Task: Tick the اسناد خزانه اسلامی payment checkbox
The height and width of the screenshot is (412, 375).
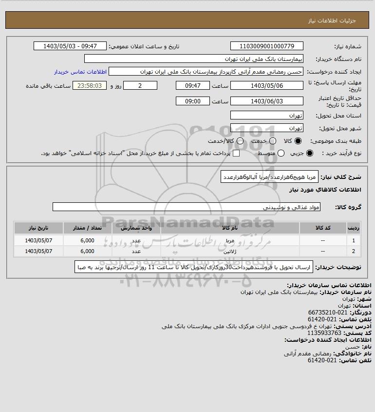Action: [236, 153]
